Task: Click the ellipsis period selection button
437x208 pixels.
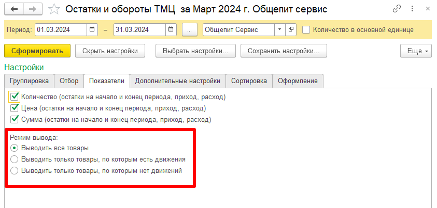Action: click(190, 30)
